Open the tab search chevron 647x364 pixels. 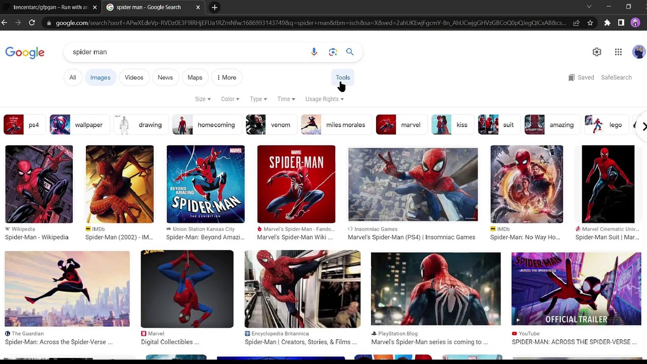coord(589,7)
